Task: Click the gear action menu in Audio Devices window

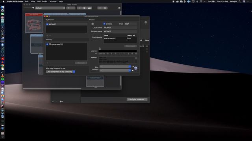Action: pos(61,101)
